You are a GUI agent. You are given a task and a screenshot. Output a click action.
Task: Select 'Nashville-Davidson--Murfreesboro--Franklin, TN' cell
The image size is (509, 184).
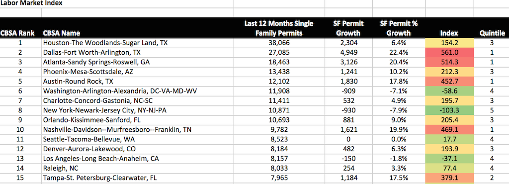tap(138, 129)
